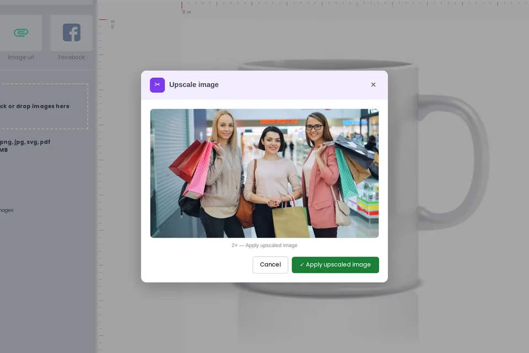Apply the upscaled image
Screen dimensions: 529x353
pos(336,265)
